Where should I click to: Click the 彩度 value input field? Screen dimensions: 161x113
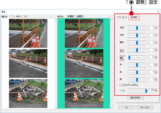coord(152,35)
